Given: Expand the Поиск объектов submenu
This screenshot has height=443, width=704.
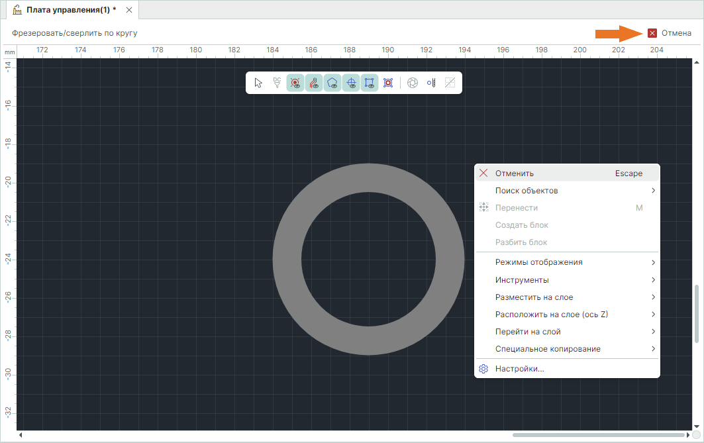Looking at the screenshot, I should tap(527, 191).
